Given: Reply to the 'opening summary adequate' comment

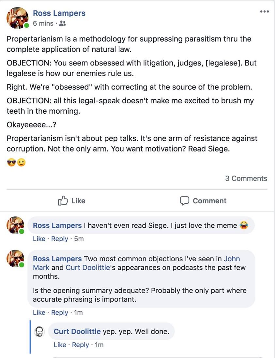Looking at the screenshot, I should (60, 313).
